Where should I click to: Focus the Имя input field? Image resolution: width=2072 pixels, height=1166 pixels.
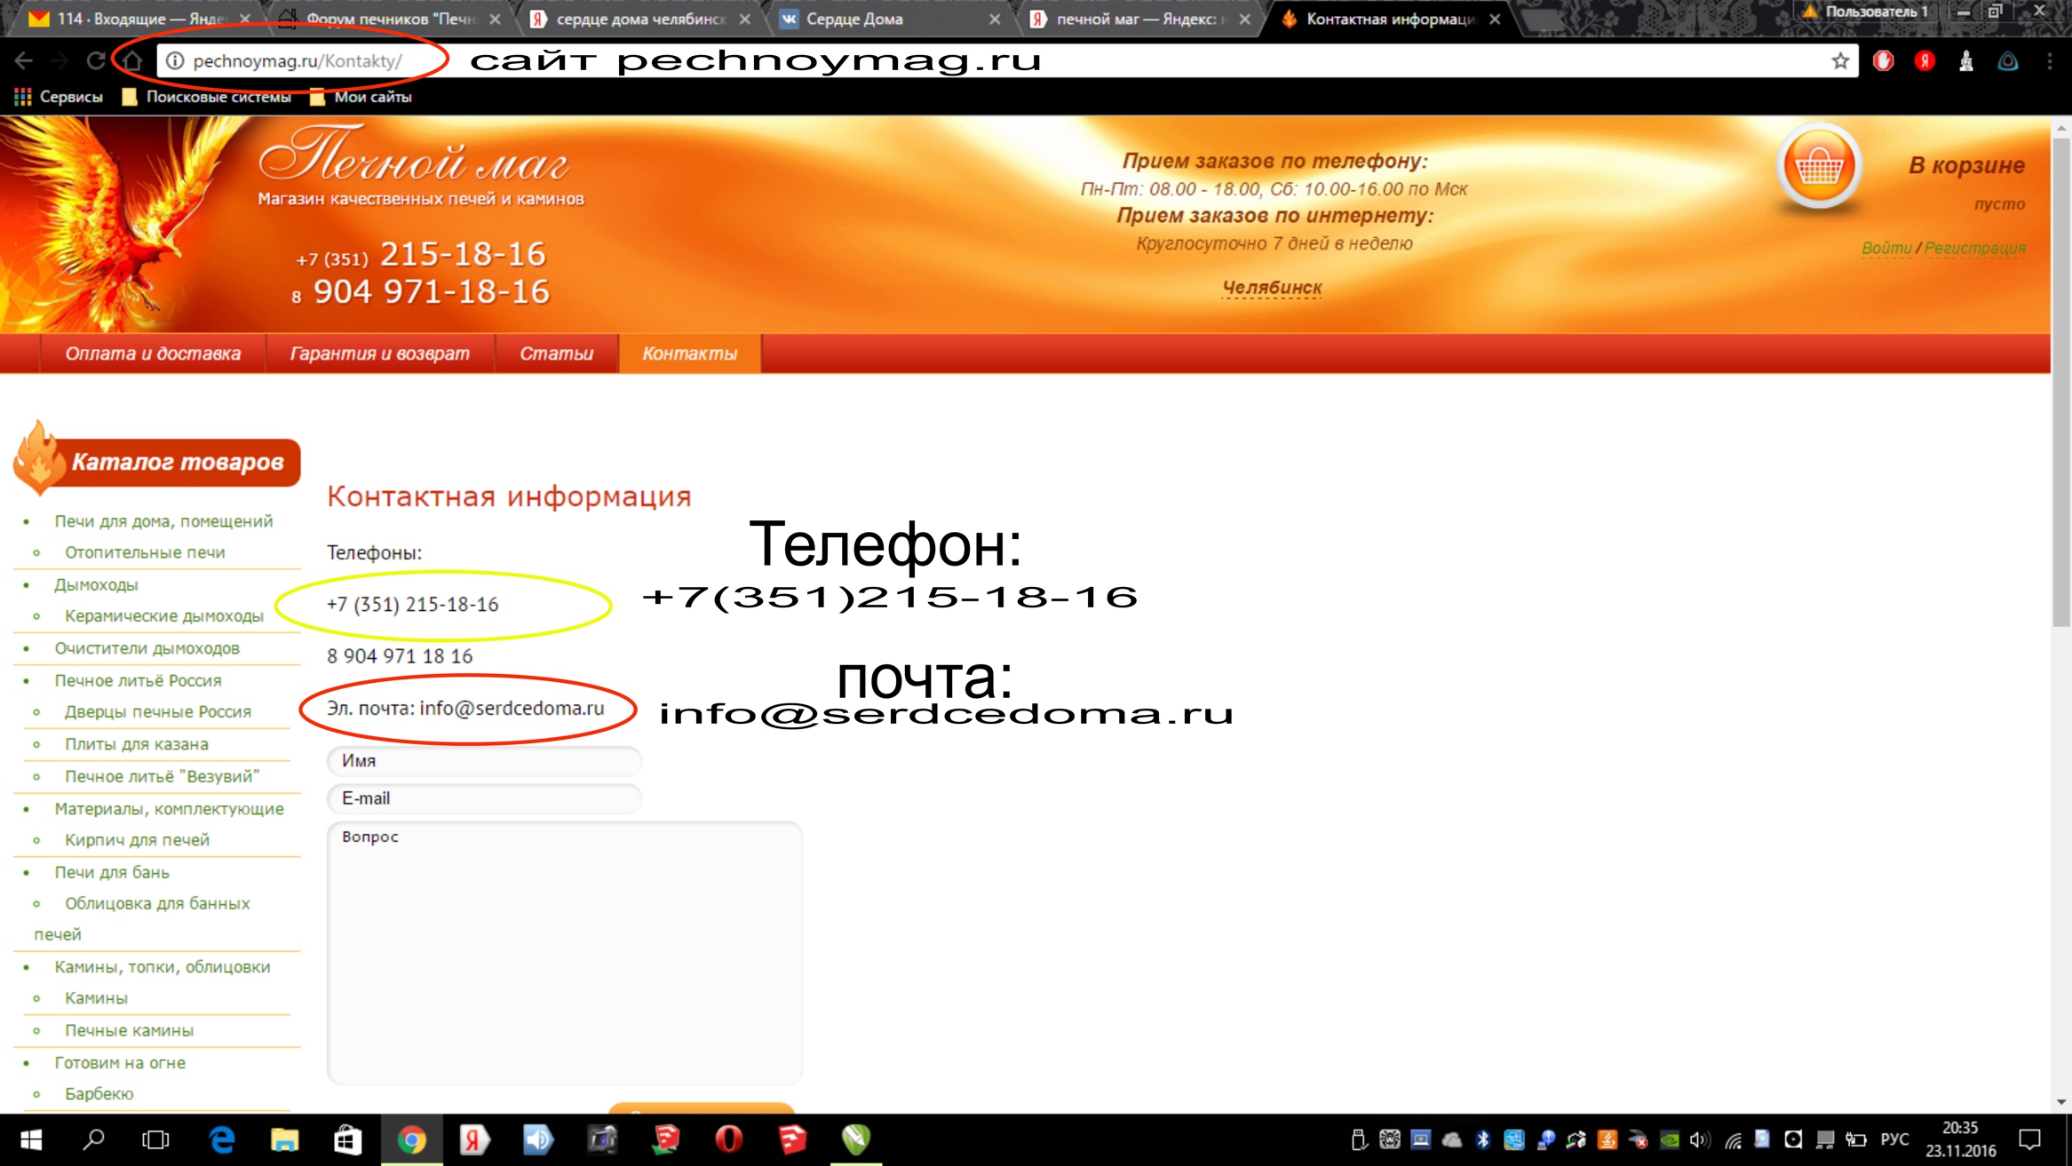pos(484,761)
